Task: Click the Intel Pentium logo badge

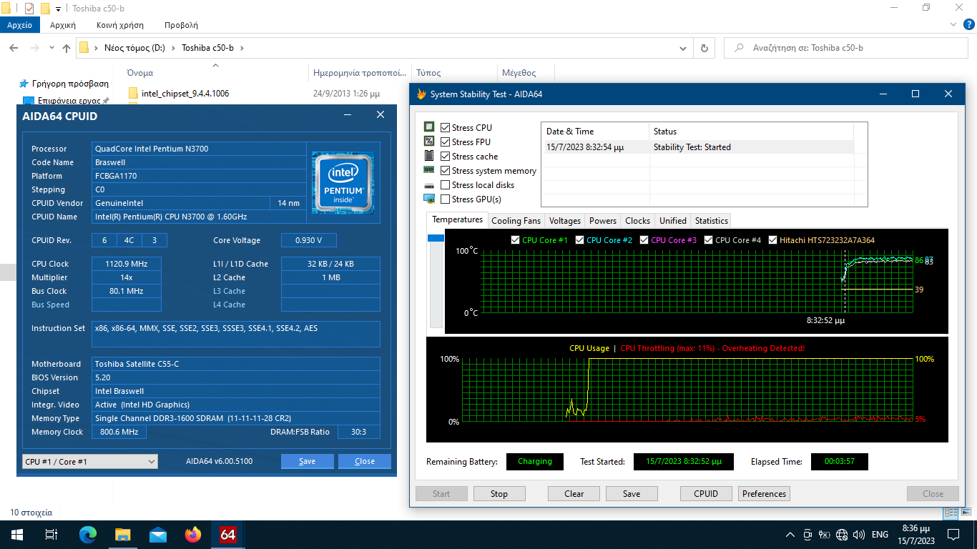Action: point(344,182)
